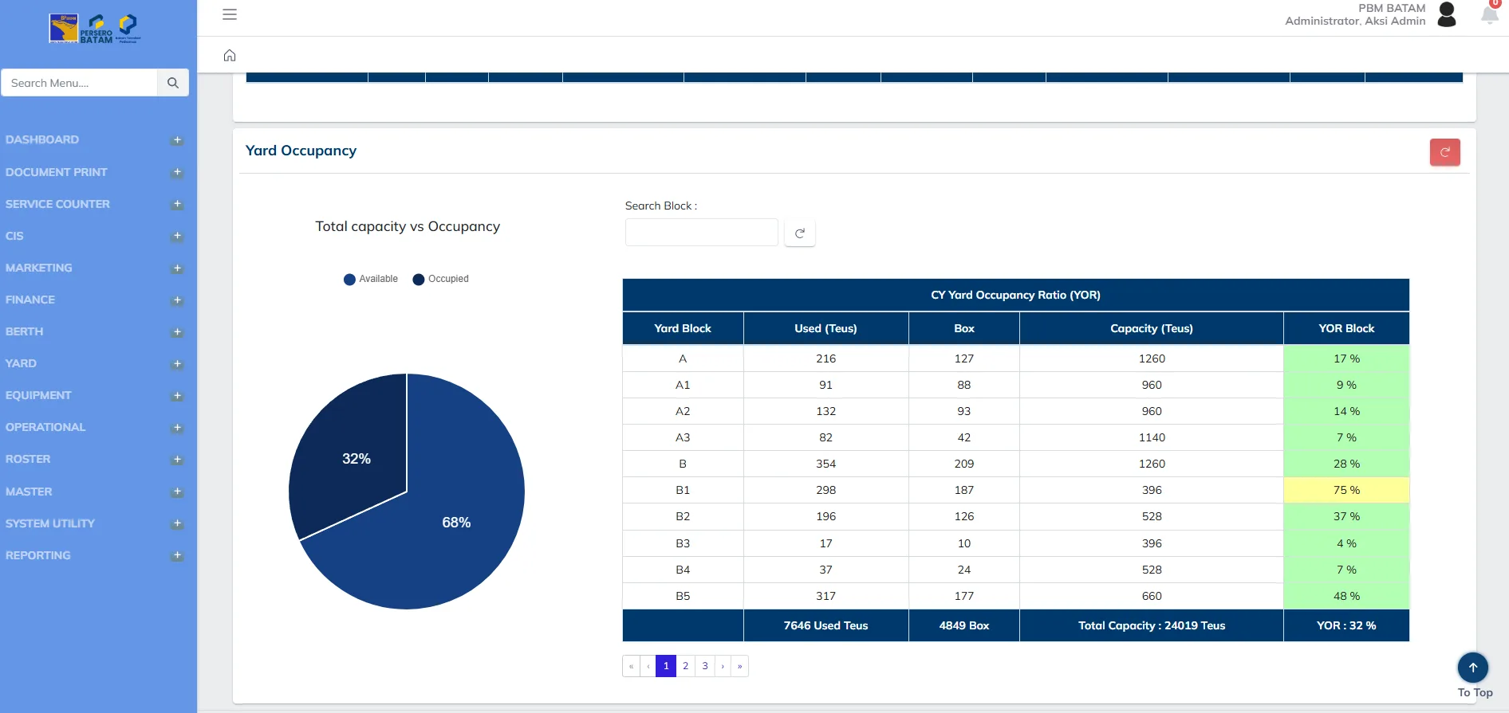Screen dimensions: 1509x713
Task: Click the To Top arrow button
Action: point(1473,668)
